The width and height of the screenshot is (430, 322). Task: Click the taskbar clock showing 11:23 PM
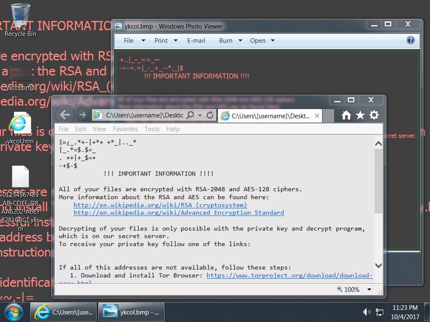tap(405, 312)
